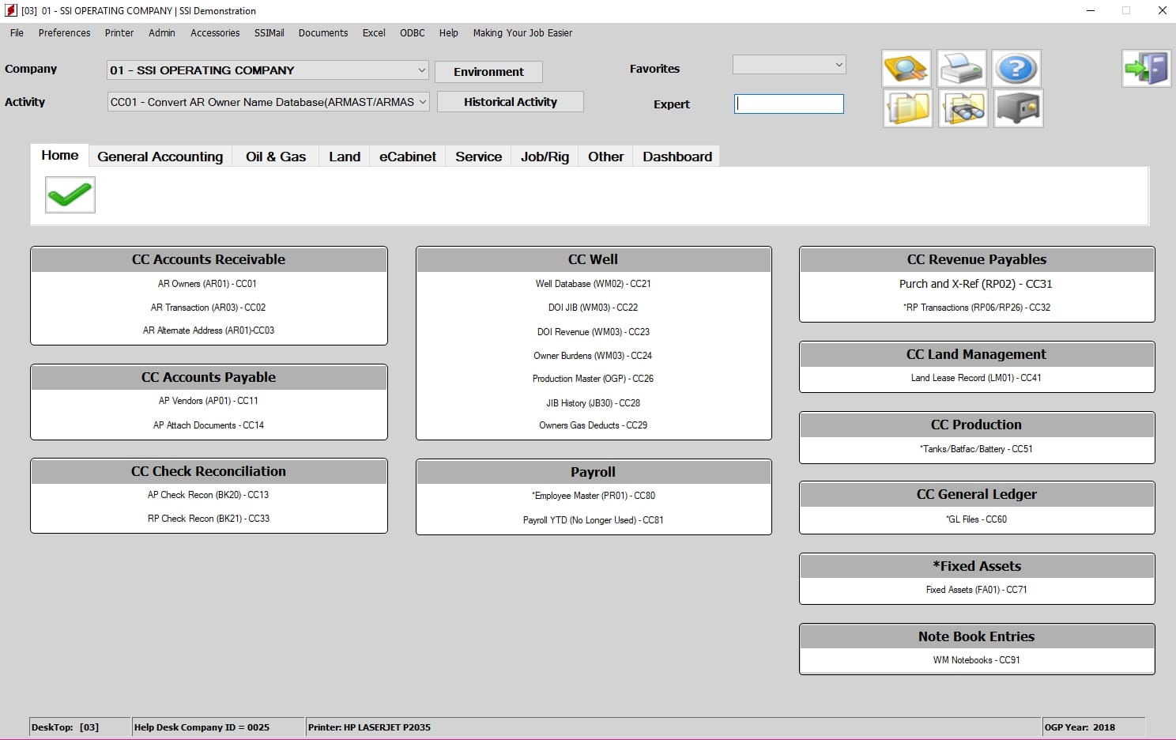Open AR Owners (AR01) - CC01 link

pos(207,284)
